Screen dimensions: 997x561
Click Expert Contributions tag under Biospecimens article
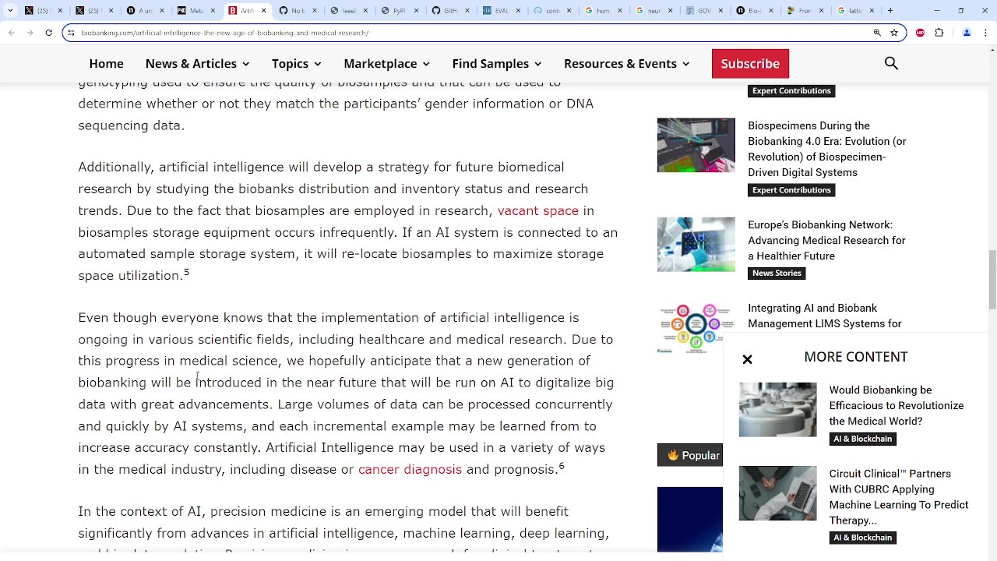pyautogui.click(x=791, y=190)
